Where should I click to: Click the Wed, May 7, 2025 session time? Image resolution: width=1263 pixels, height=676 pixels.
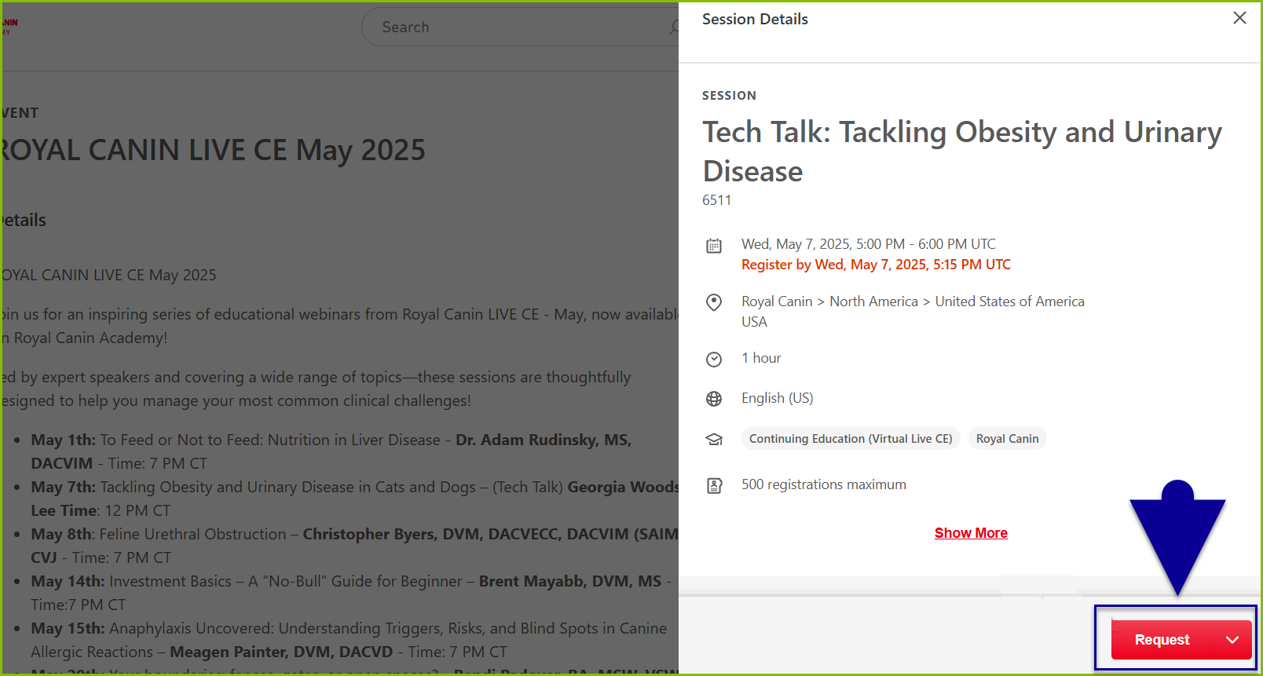tap(869, 244)
